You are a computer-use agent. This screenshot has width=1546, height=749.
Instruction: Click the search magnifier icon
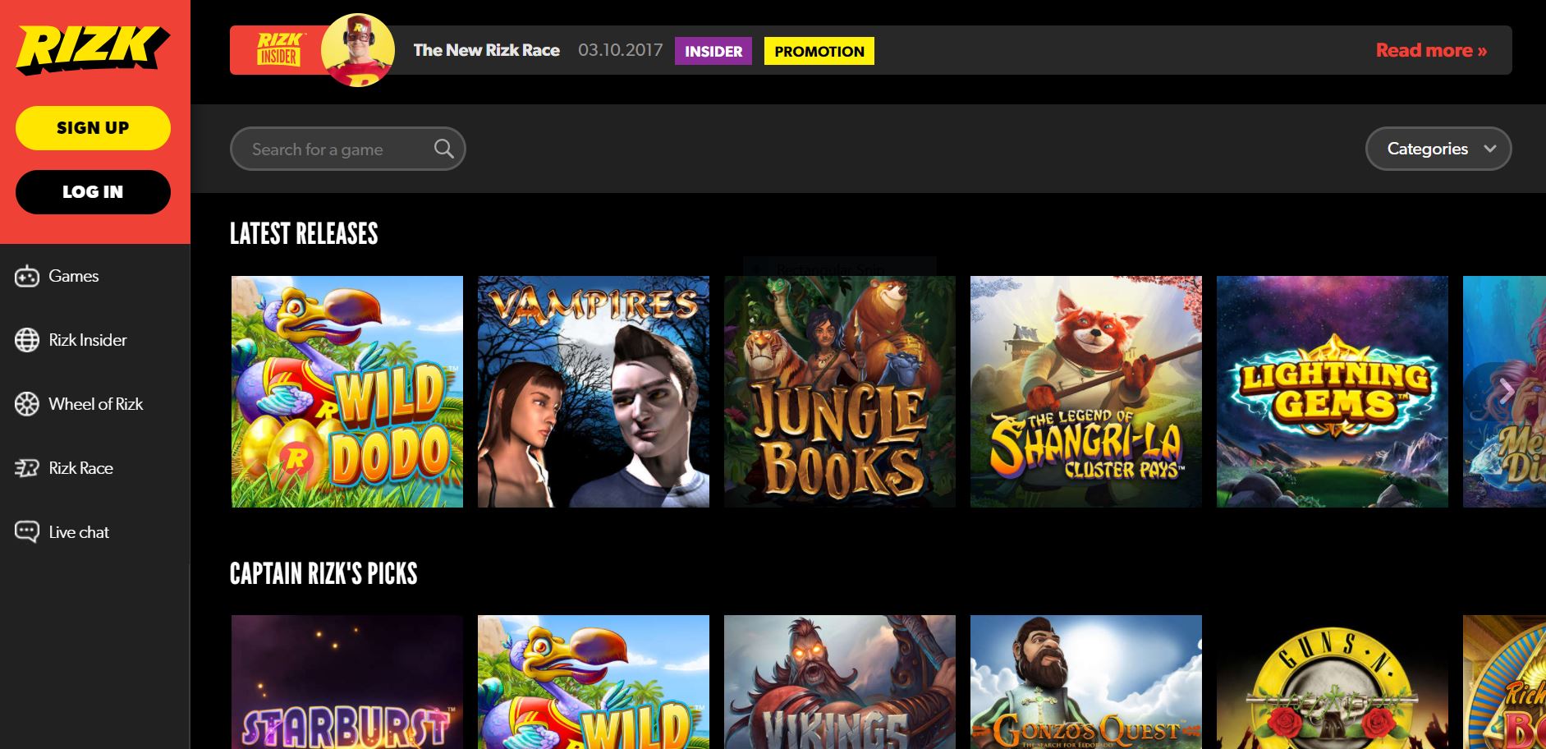[x=443, y=149]
